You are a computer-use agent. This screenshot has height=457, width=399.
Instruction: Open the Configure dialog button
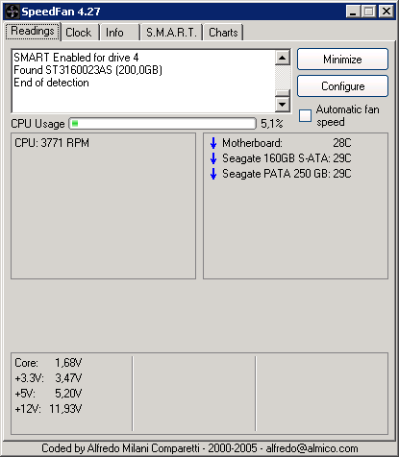[x=342, y=86]
